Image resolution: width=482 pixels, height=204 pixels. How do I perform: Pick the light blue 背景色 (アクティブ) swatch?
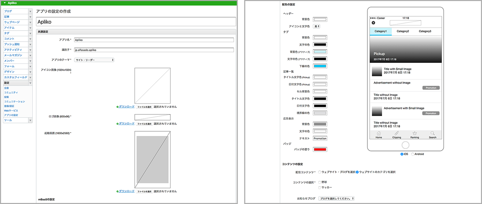pyautogui.click(x=320, y=52)
